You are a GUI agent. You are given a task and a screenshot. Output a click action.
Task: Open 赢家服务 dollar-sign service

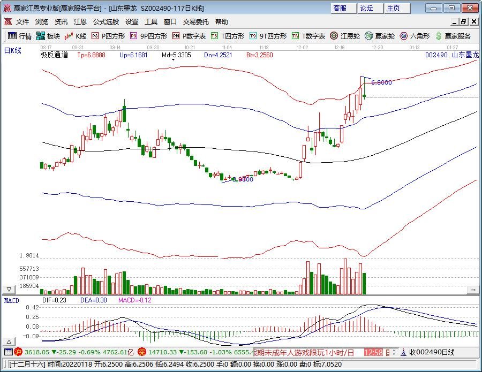[x=453, y=36]
